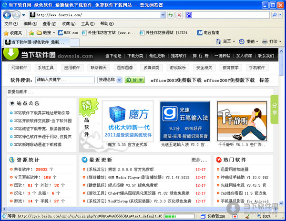Open the 电台指南 bookmark

click(x=208, y=33)
